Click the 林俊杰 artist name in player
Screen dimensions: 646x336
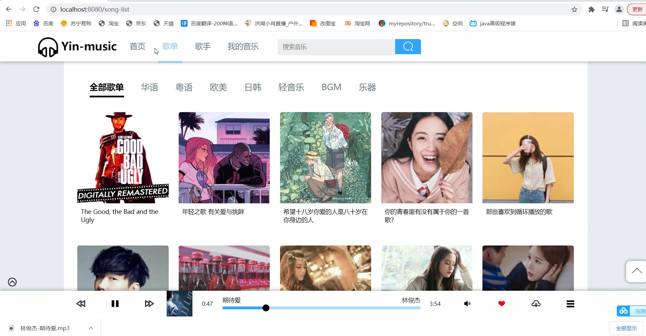coord(411,300)
